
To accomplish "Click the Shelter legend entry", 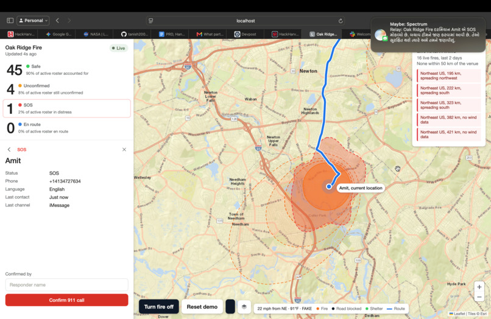I will point(374,309).
